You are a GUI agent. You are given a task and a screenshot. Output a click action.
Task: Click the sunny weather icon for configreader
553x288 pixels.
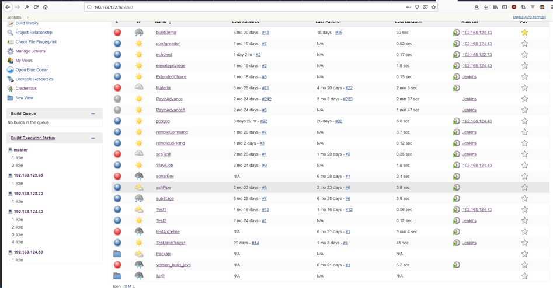[x=139, y=44]
